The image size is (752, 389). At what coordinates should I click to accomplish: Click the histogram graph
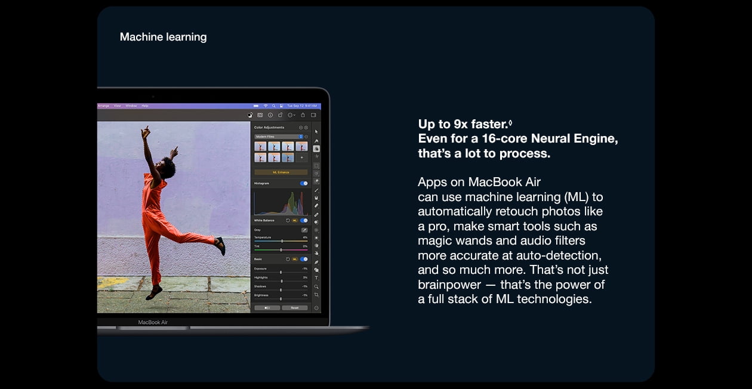[x=281, y=202]
